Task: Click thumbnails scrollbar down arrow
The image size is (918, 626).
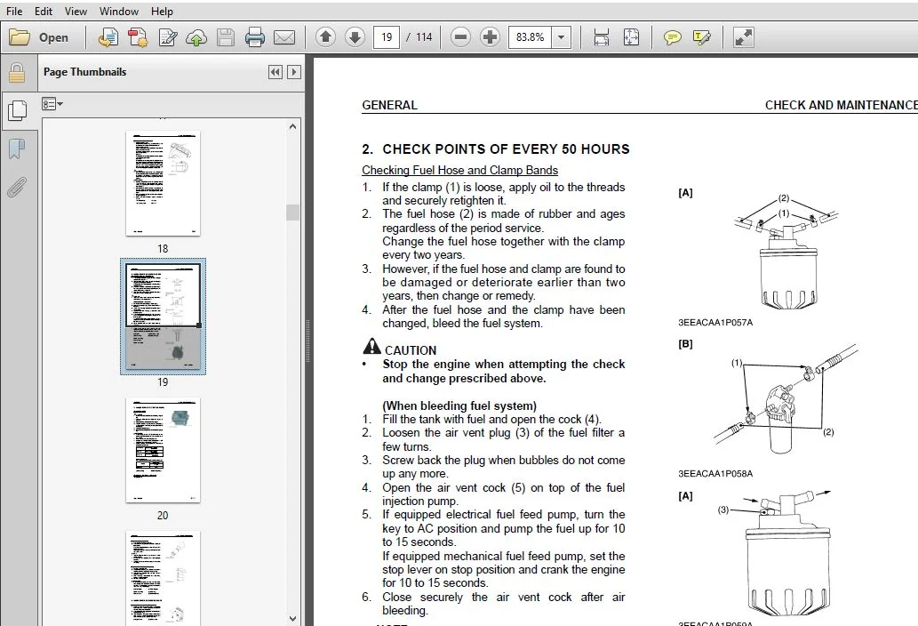Action: (x=292, y=618)
